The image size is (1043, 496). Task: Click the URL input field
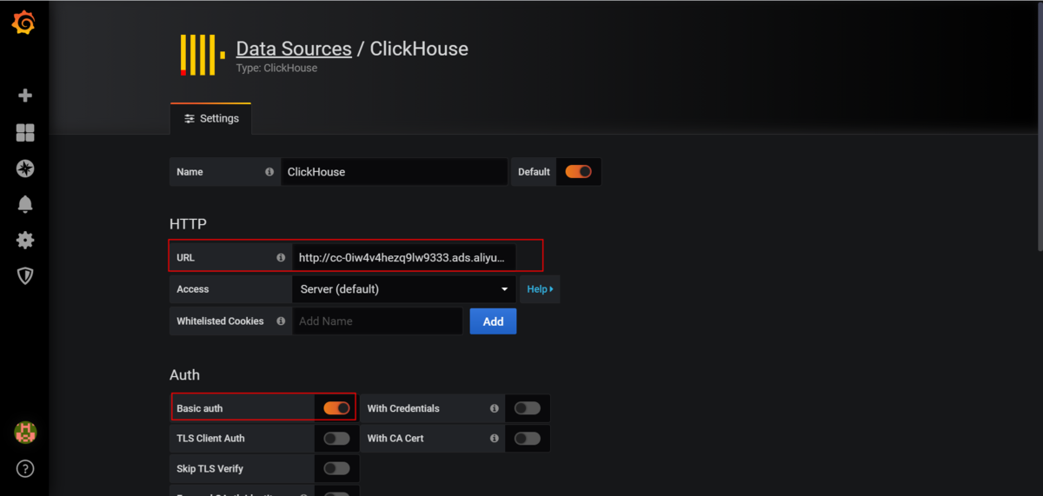coord(404,258)
